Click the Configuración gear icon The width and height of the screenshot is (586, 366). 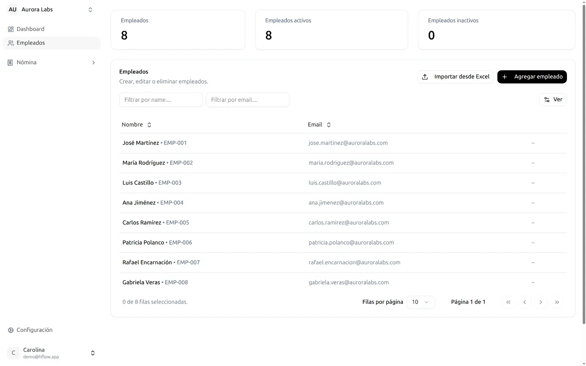tap(11, 330)
